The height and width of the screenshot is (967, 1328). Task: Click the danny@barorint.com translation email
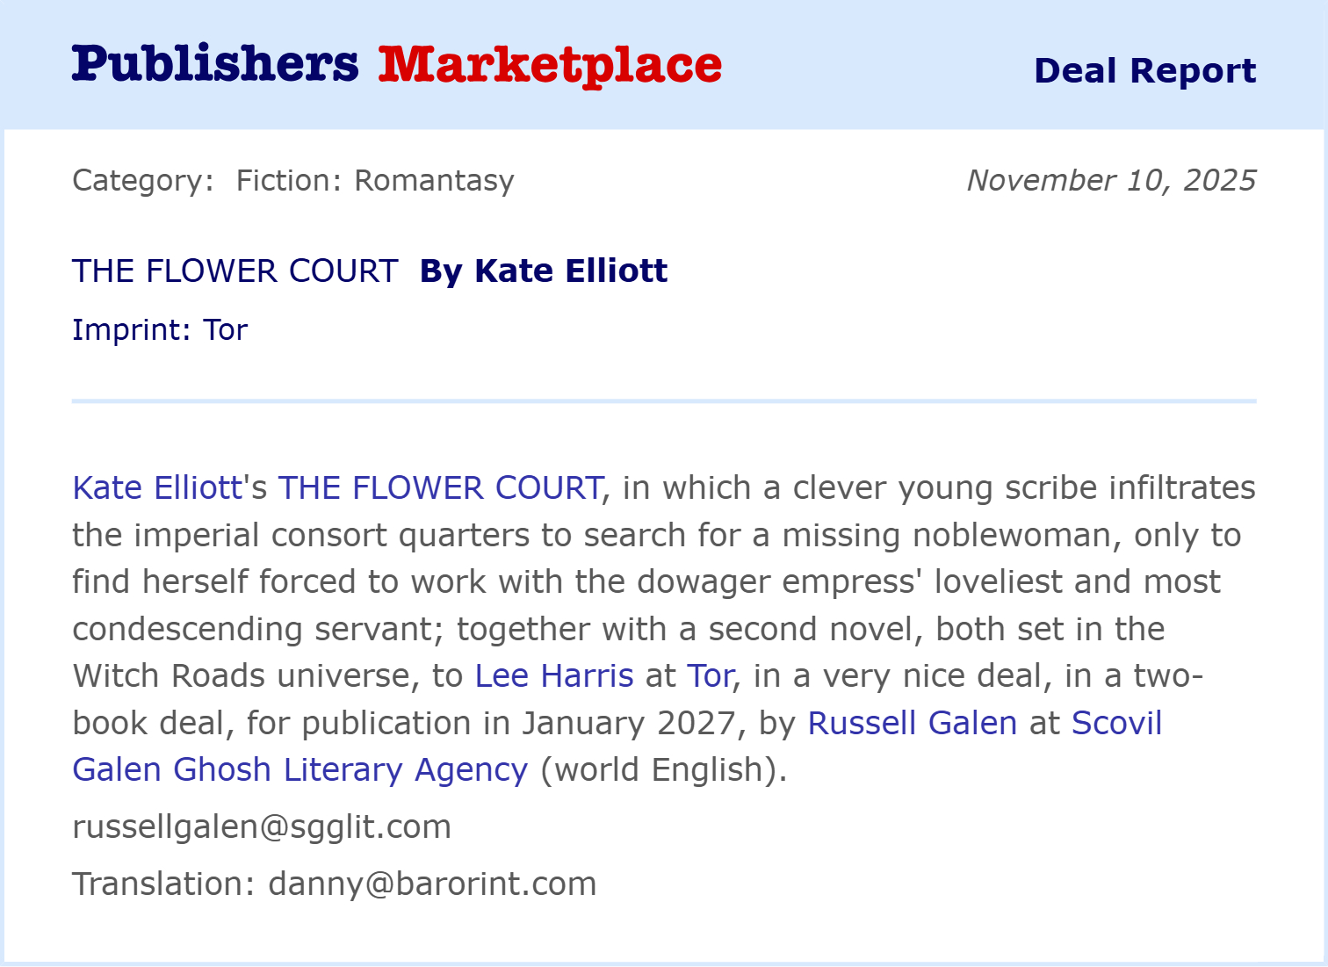point(432,884)
